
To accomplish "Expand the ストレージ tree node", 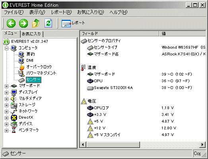I will (x=6, y=105).
